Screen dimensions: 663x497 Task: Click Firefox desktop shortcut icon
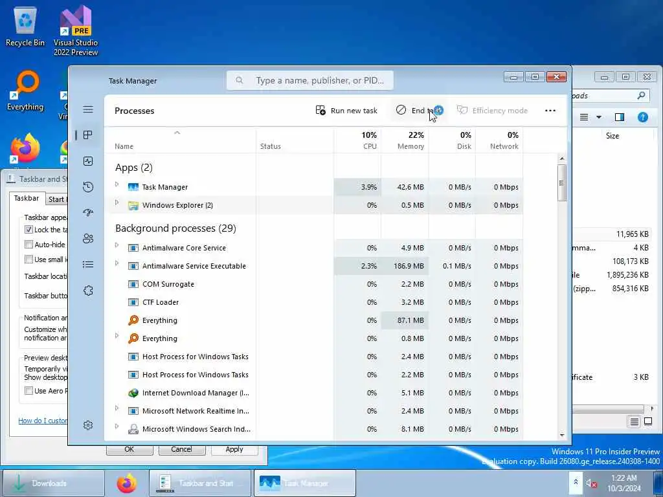click(25, 149)
